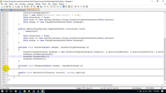Click the Save toolbar icon
Screen dimensions: 166x93
(7, 6)
